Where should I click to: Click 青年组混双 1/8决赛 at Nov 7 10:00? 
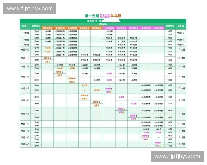click(48, 31)
